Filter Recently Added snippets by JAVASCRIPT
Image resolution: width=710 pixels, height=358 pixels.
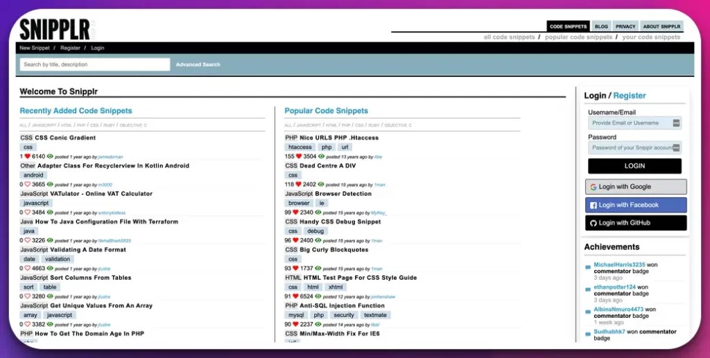[x=44, y=125]
